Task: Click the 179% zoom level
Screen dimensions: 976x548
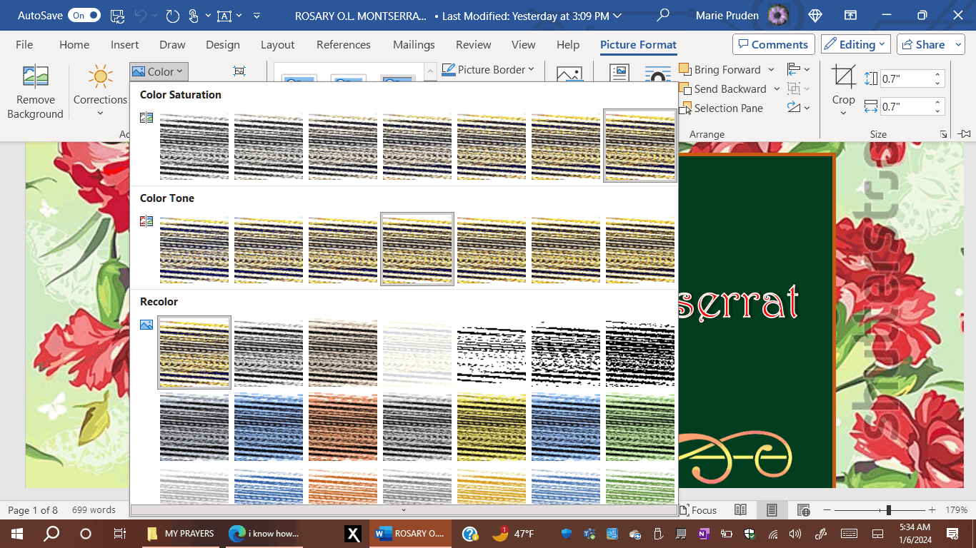Action: 956,510
